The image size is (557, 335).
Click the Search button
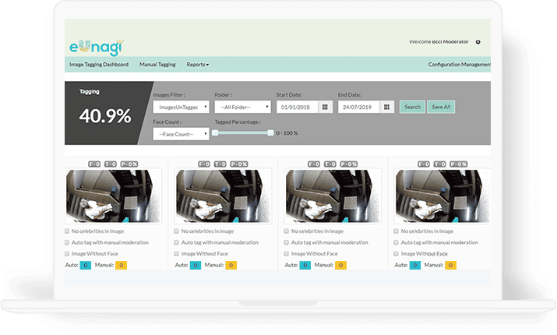(412, 107)
